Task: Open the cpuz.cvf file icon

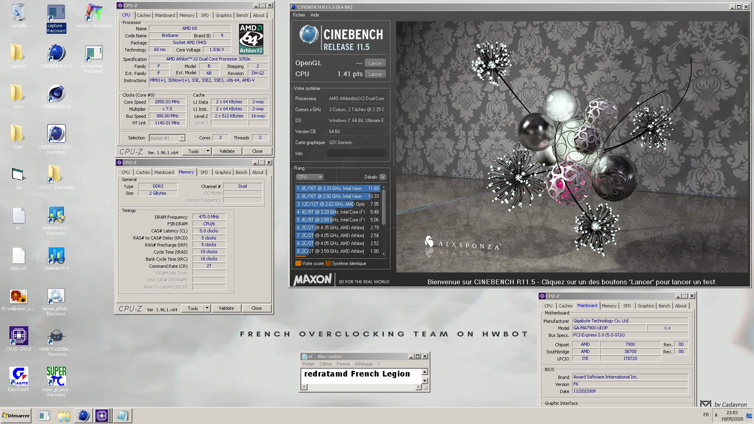Action: pos(18,259)
